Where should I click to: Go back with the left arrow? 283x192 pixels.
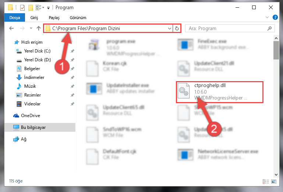tap(11, 28)
